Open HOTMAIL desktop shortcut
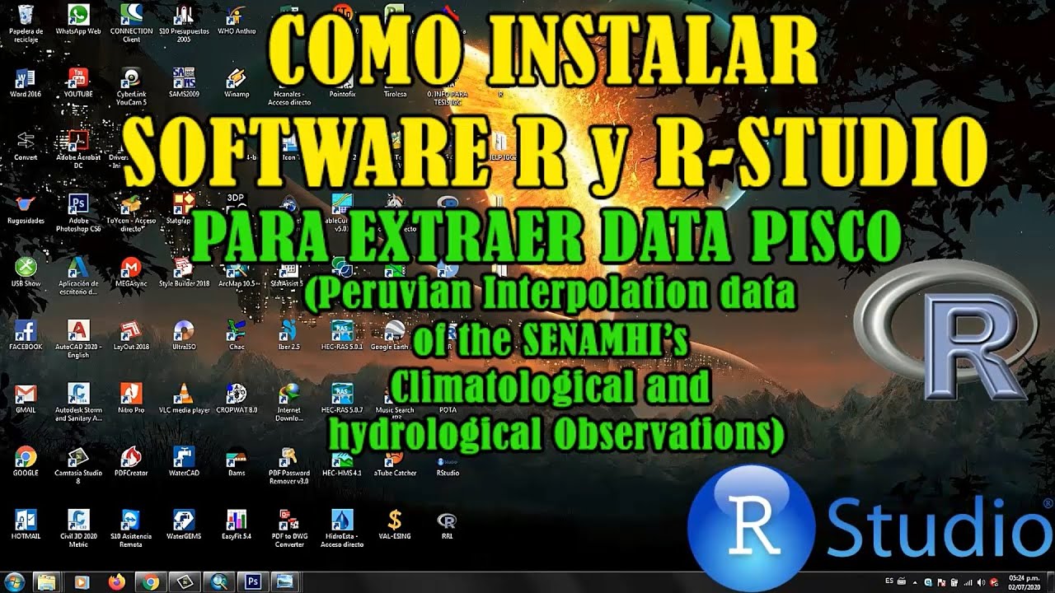1055x593 pixels. (x=26, y=525)
